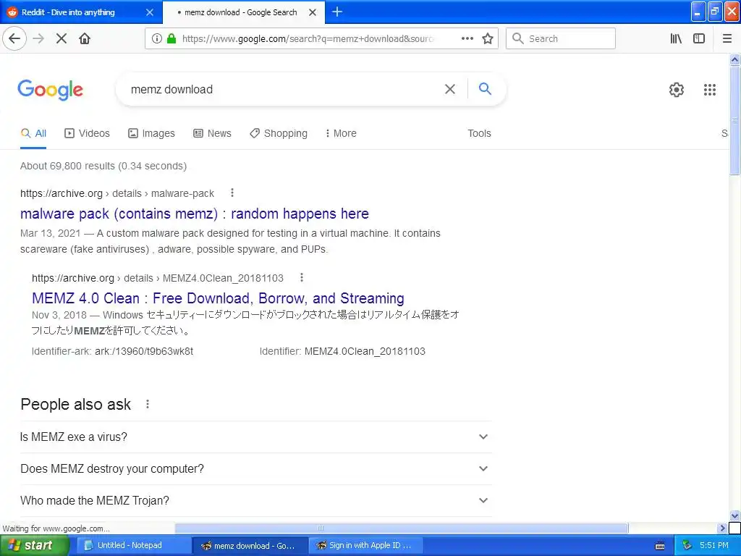Image resolution: width=741 pixels, height=556 pixels.
Task: Click the blue Google search magnifier button
Action: tap(485, 88)
